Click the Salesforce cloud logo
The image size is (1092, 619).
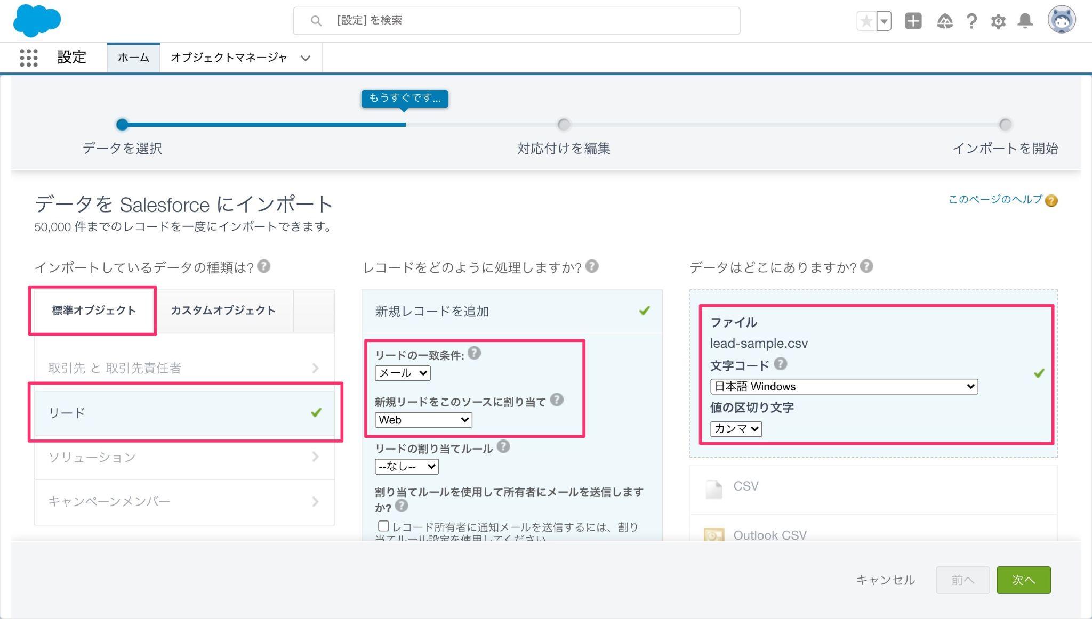pyautogui.click(x=37, y=21)
